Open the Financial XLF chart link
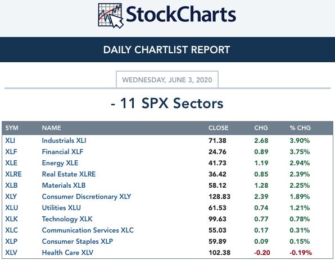335x260 pixels. click(62, 152)
